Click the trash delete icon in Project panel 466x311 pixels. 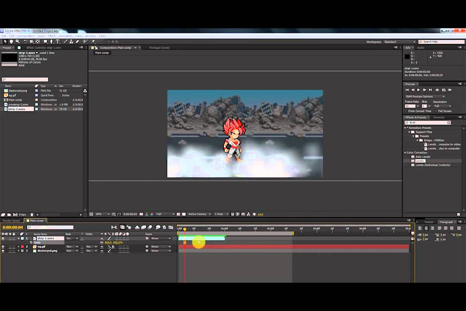tap(32, 215)
